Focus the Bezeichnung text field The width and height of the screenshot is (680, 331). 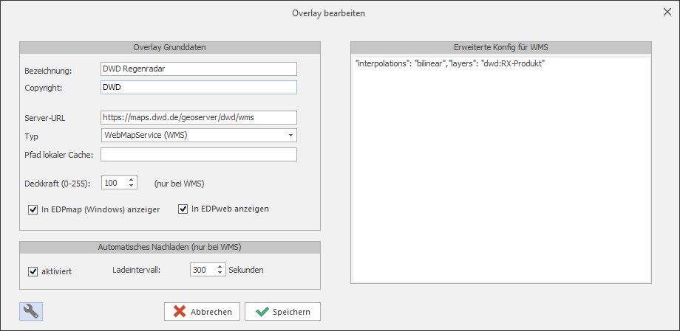[x=199, y=69]
